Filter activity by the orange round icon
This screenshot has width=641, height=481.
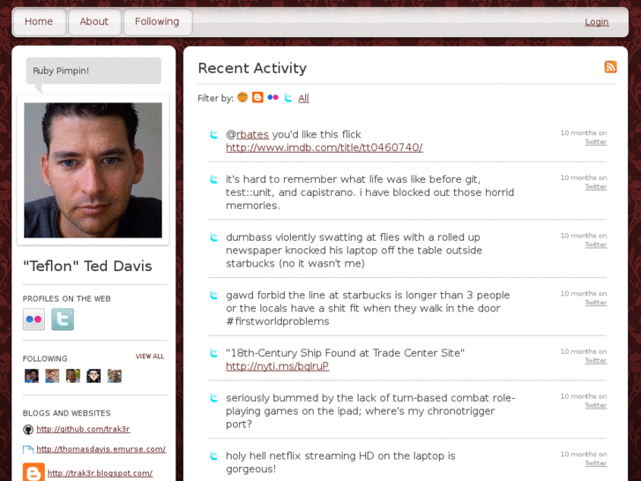pos(242,97)
